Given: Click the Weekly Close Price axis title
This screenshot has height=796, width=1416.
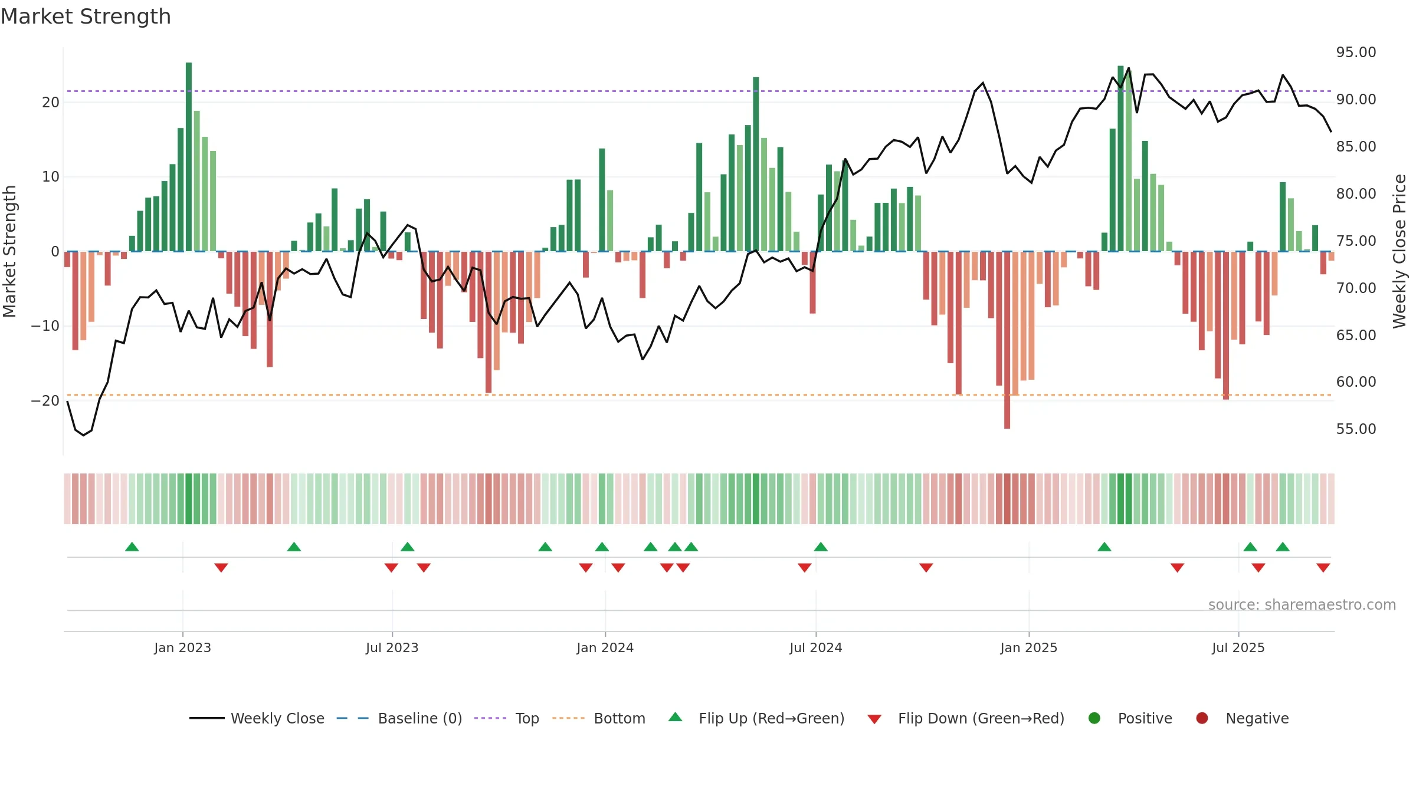Looking at the screenshot, I should [1399, 251].
